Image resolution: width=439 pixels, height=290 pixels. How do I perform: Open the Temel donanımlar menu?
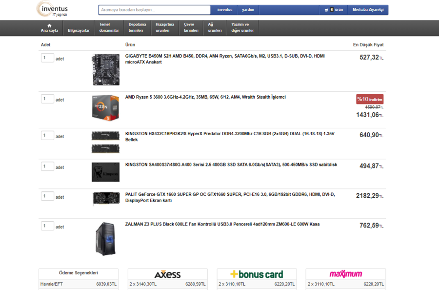(109, 28)
